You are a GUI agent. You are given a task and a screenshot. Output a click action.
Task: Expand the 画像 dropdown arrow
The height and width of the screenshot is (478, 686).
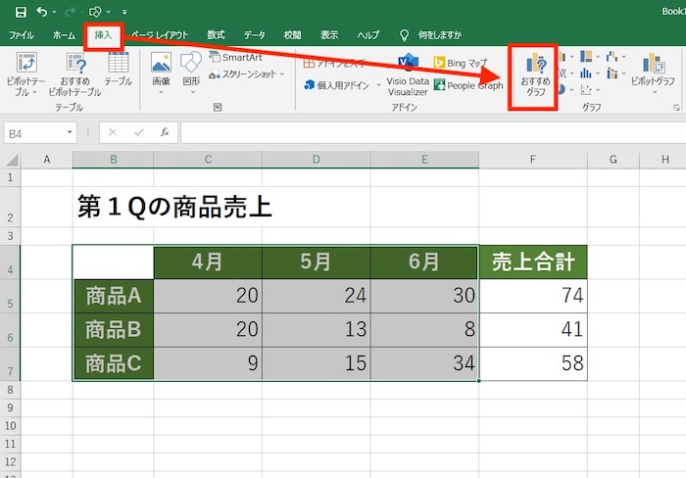161,92
